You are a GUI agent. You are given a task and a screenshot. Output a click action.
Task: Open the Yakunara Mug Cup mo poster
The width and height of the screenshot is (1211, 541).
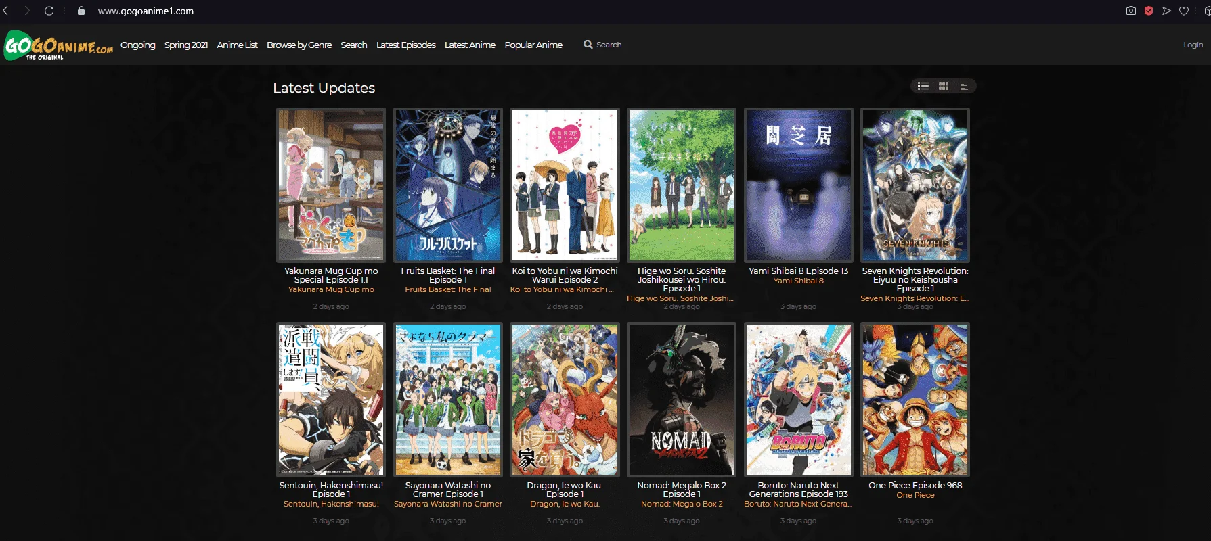point(331,185)
